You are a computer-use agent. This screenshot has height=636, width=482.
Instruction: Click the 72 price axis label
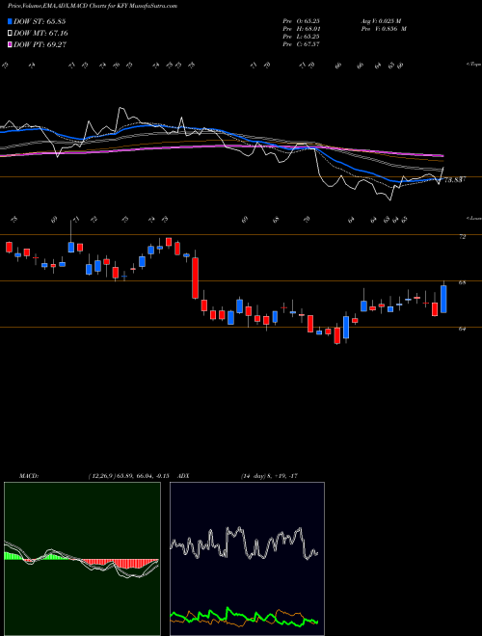click(x=462, y=237)
